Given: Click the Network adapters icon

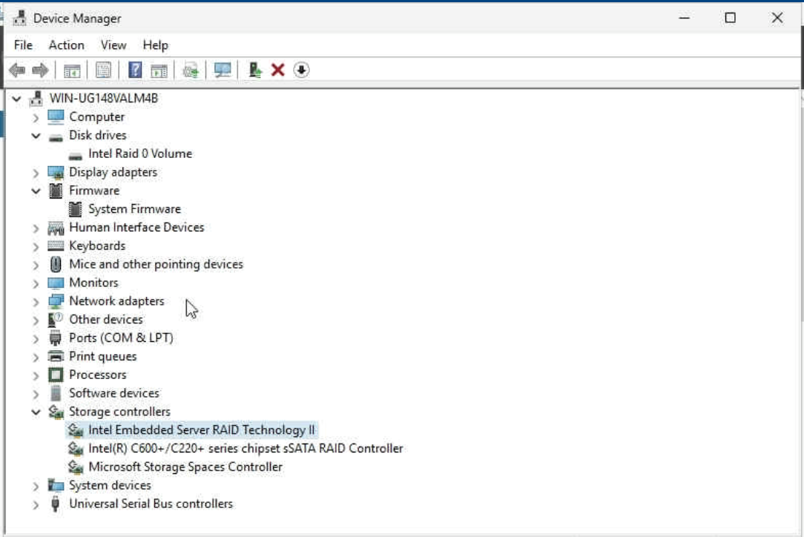Looking at the screenshot, I should [x=56, y=301].
